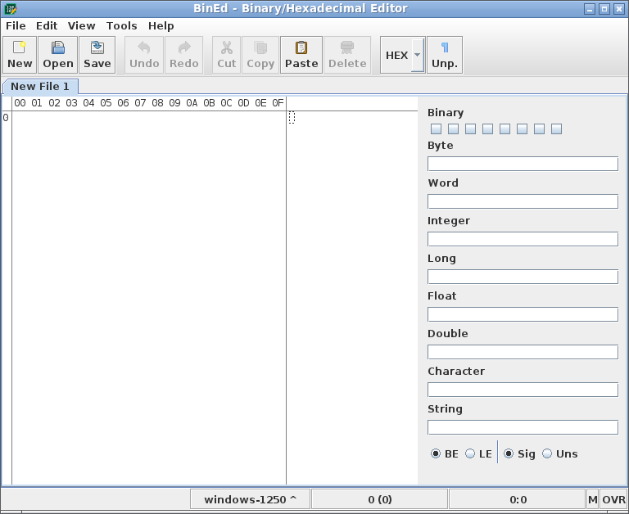Toggle the second Binary bit checkbox

pyautogui.click(x=453, y=129)
